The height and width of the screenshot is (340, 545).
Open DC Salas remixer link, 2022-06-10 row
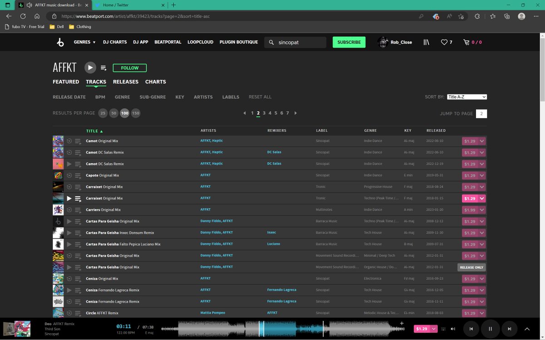(x=274, y=152)
